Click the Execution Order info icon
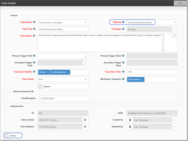Viewport: 188px width, 141px height. (123, 72)
